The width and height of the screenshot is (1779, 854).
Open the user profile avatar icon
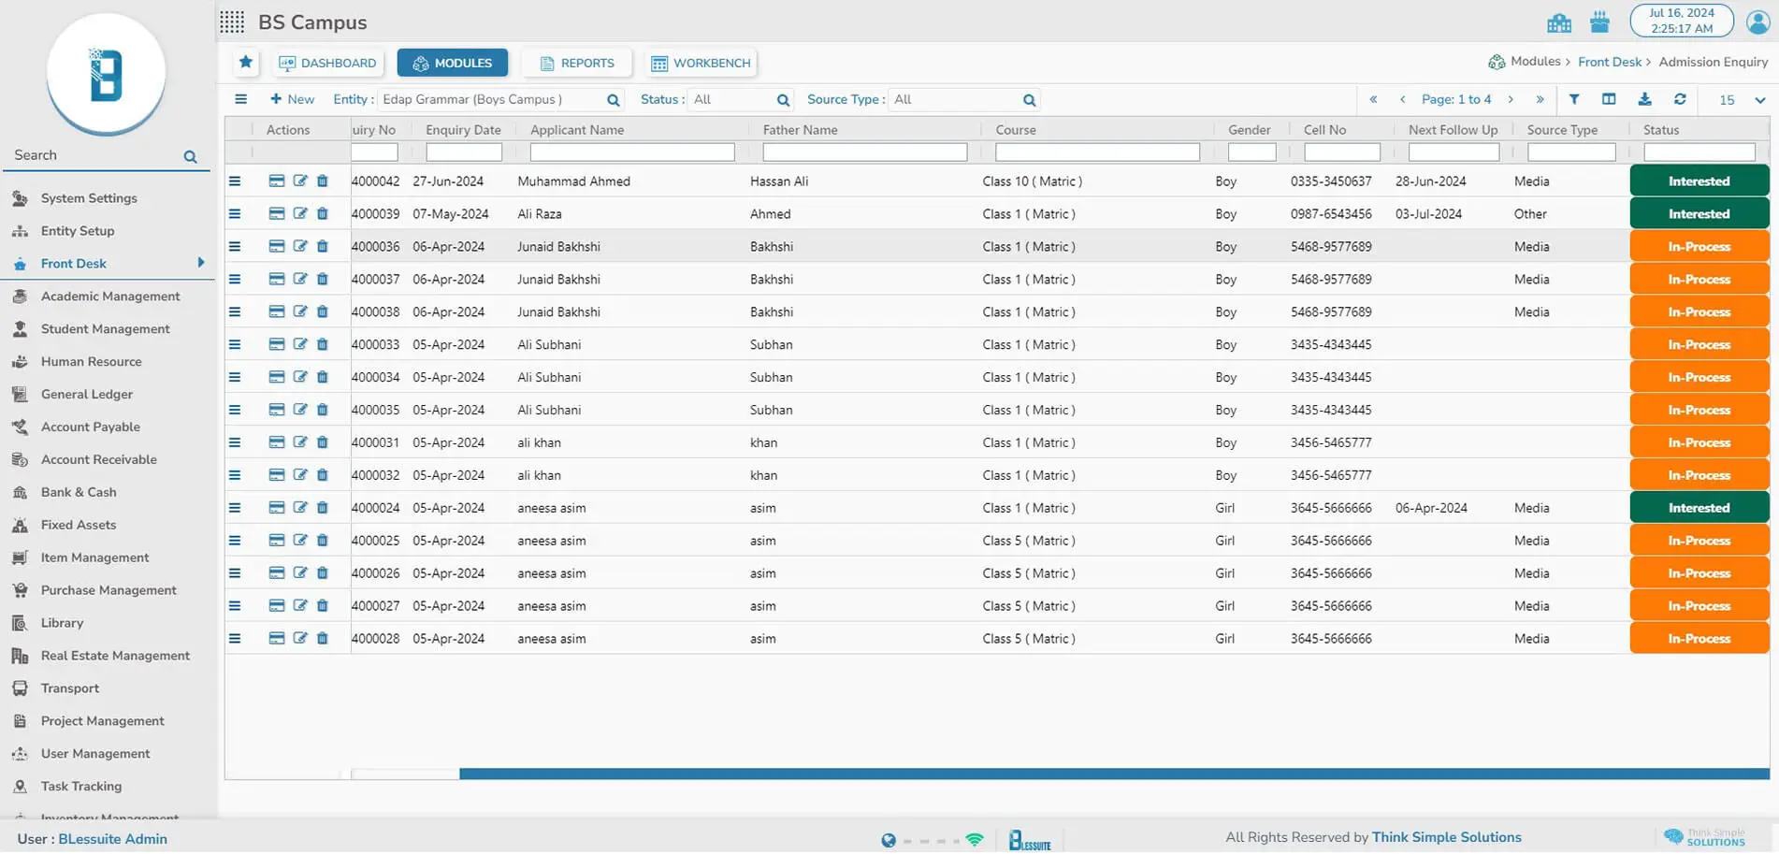coord(1757,22)
